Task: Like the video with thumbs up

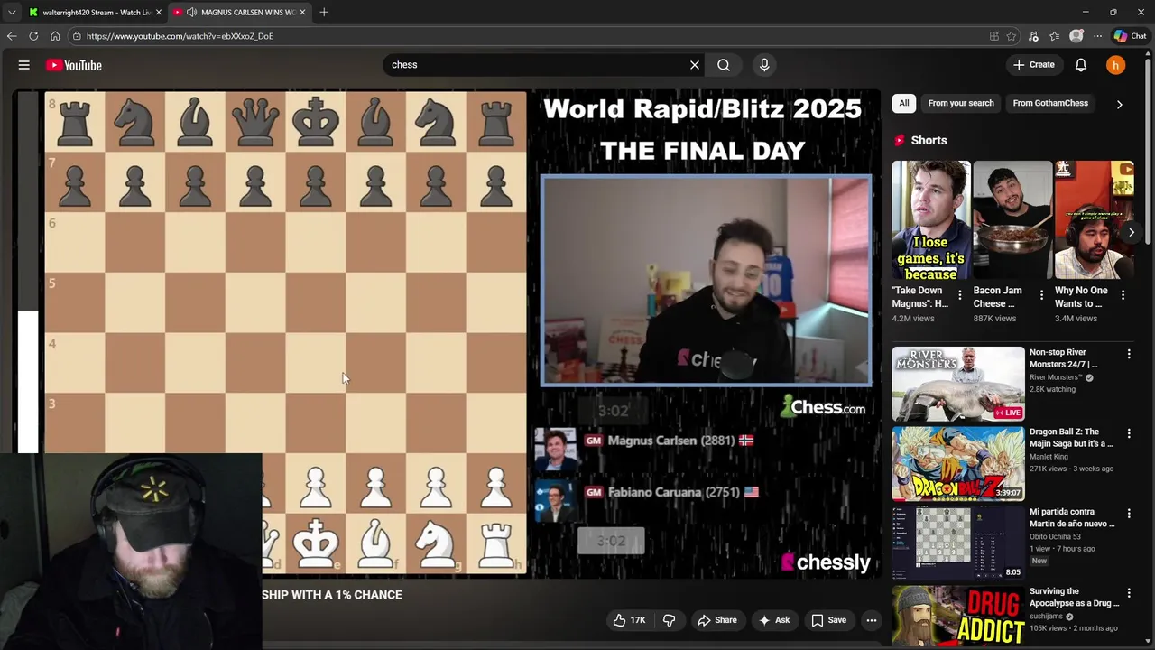Action: tap(629, 620)
